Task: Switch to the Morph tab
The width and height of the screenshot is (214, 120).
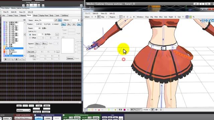Action: tap(35, 16)
